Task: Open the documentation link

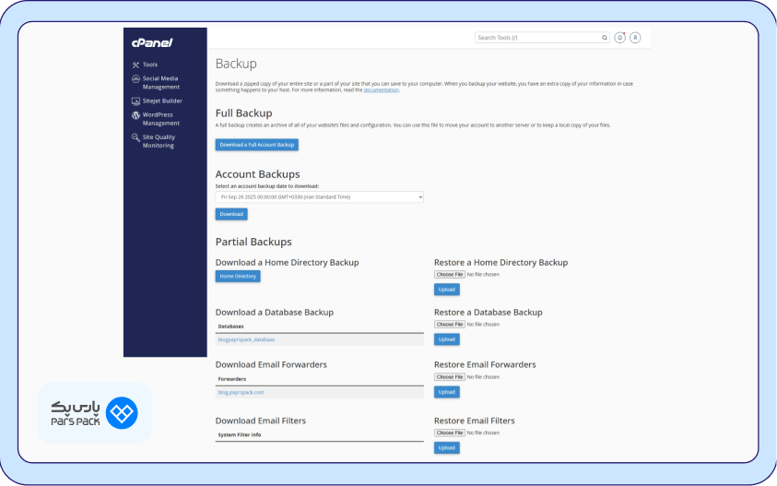Action: click(x=382, y=90)
